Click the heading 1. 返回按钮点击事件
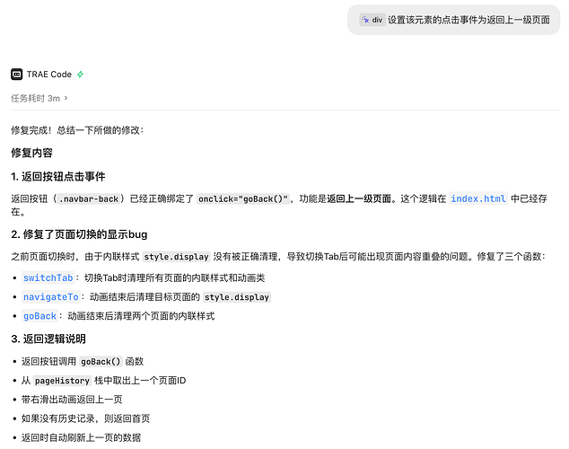This screenshot has width=569, height=449. pyautogui.click(x=58, y=177)
